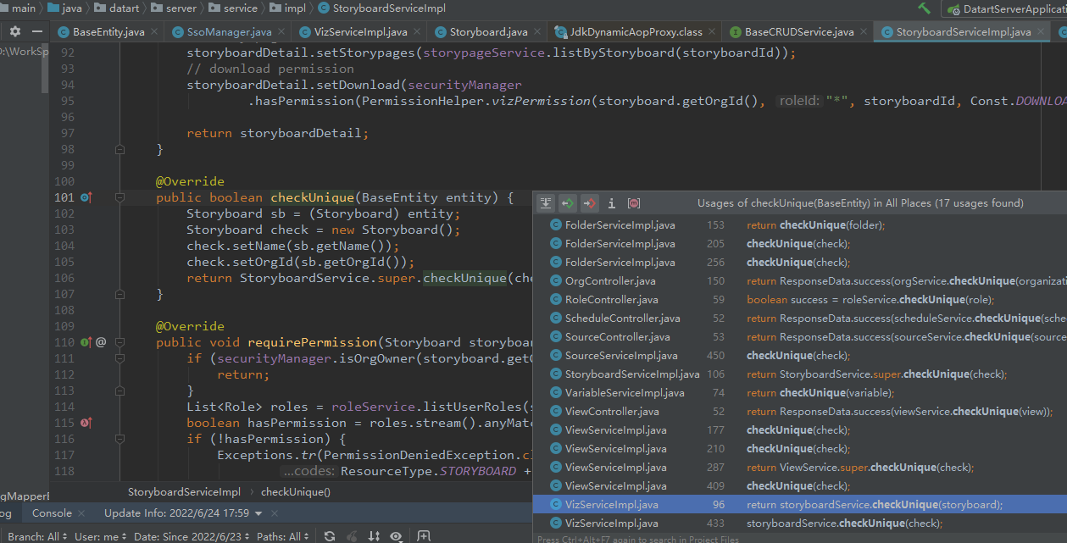Open the Paths: All filter dropdown

(x=284, y=536)
